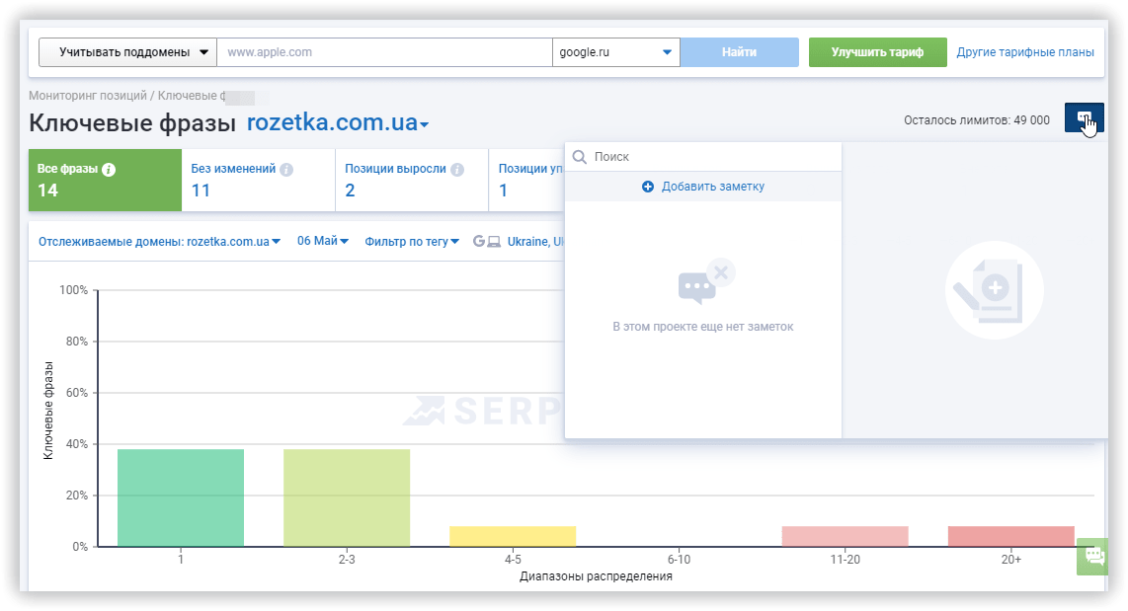Screen dimensions: 1128x611
Task: Open the green chat widget icon
Action: pos(1094,556)
